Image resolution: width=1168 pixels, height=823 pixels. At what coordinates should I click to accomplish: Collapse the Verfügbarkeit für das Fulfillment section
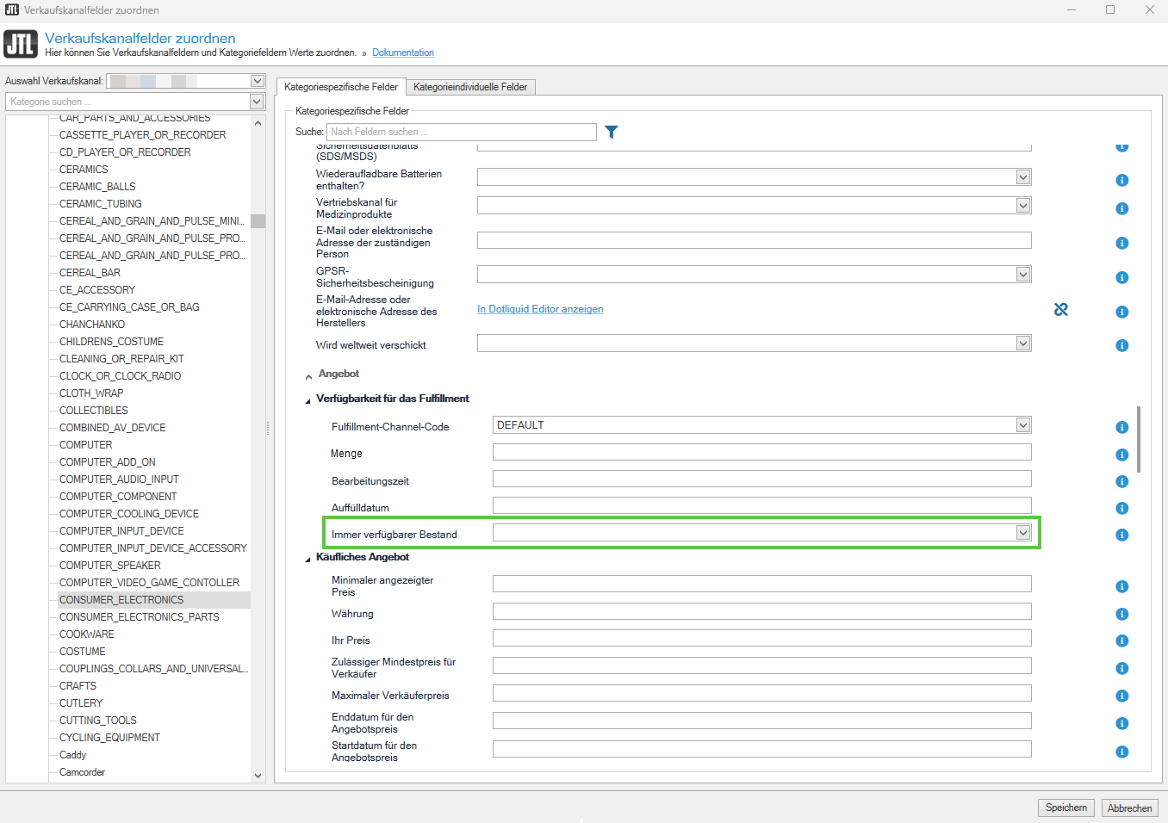[308, 400]
